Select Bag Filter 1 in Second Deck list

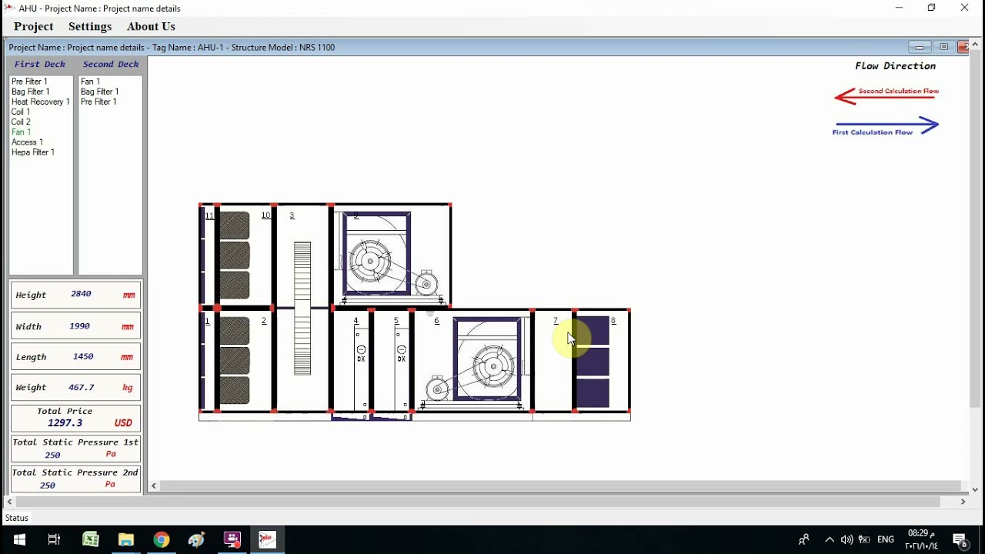click(x=100, y=92)
